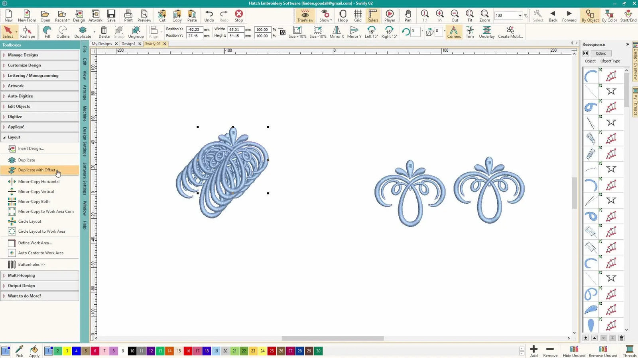Toggle the Rulers on or off

(x=372, y=16)
